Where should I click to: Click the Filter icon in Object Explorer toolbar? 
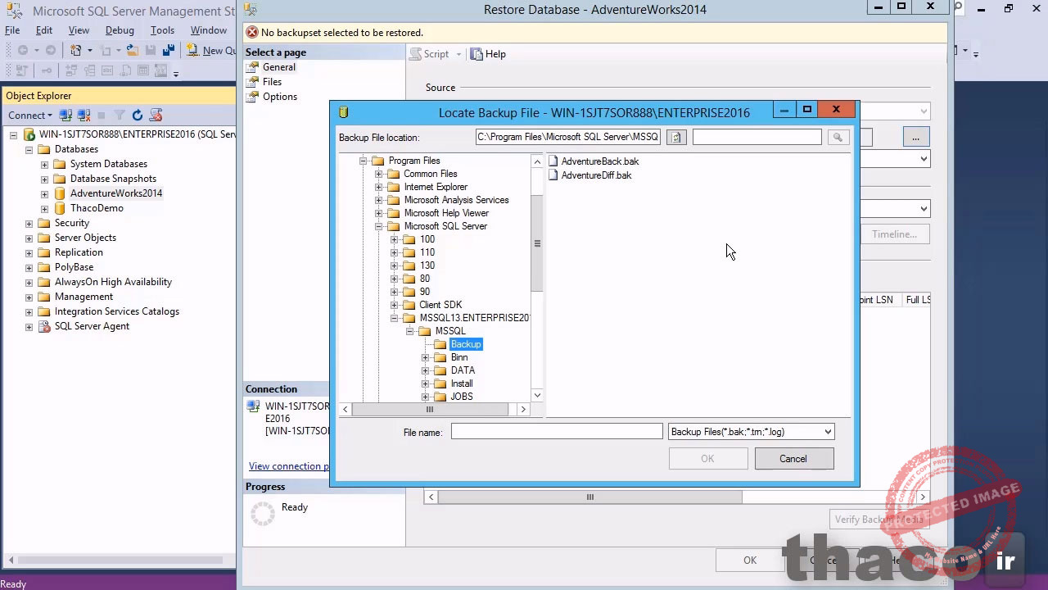coord(119,115)
